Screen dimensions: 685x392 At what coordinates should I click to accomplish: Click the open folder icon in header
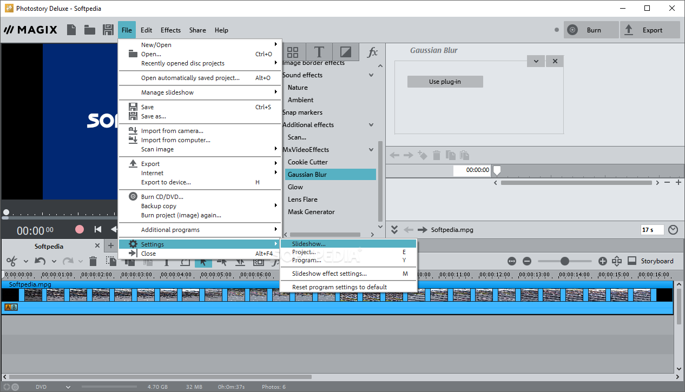click(90, 30)
